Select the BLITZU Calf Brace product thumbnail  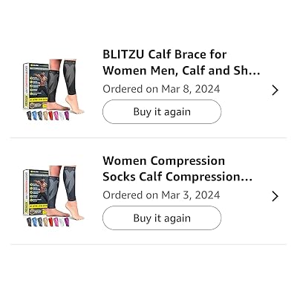tap(53, 90)
